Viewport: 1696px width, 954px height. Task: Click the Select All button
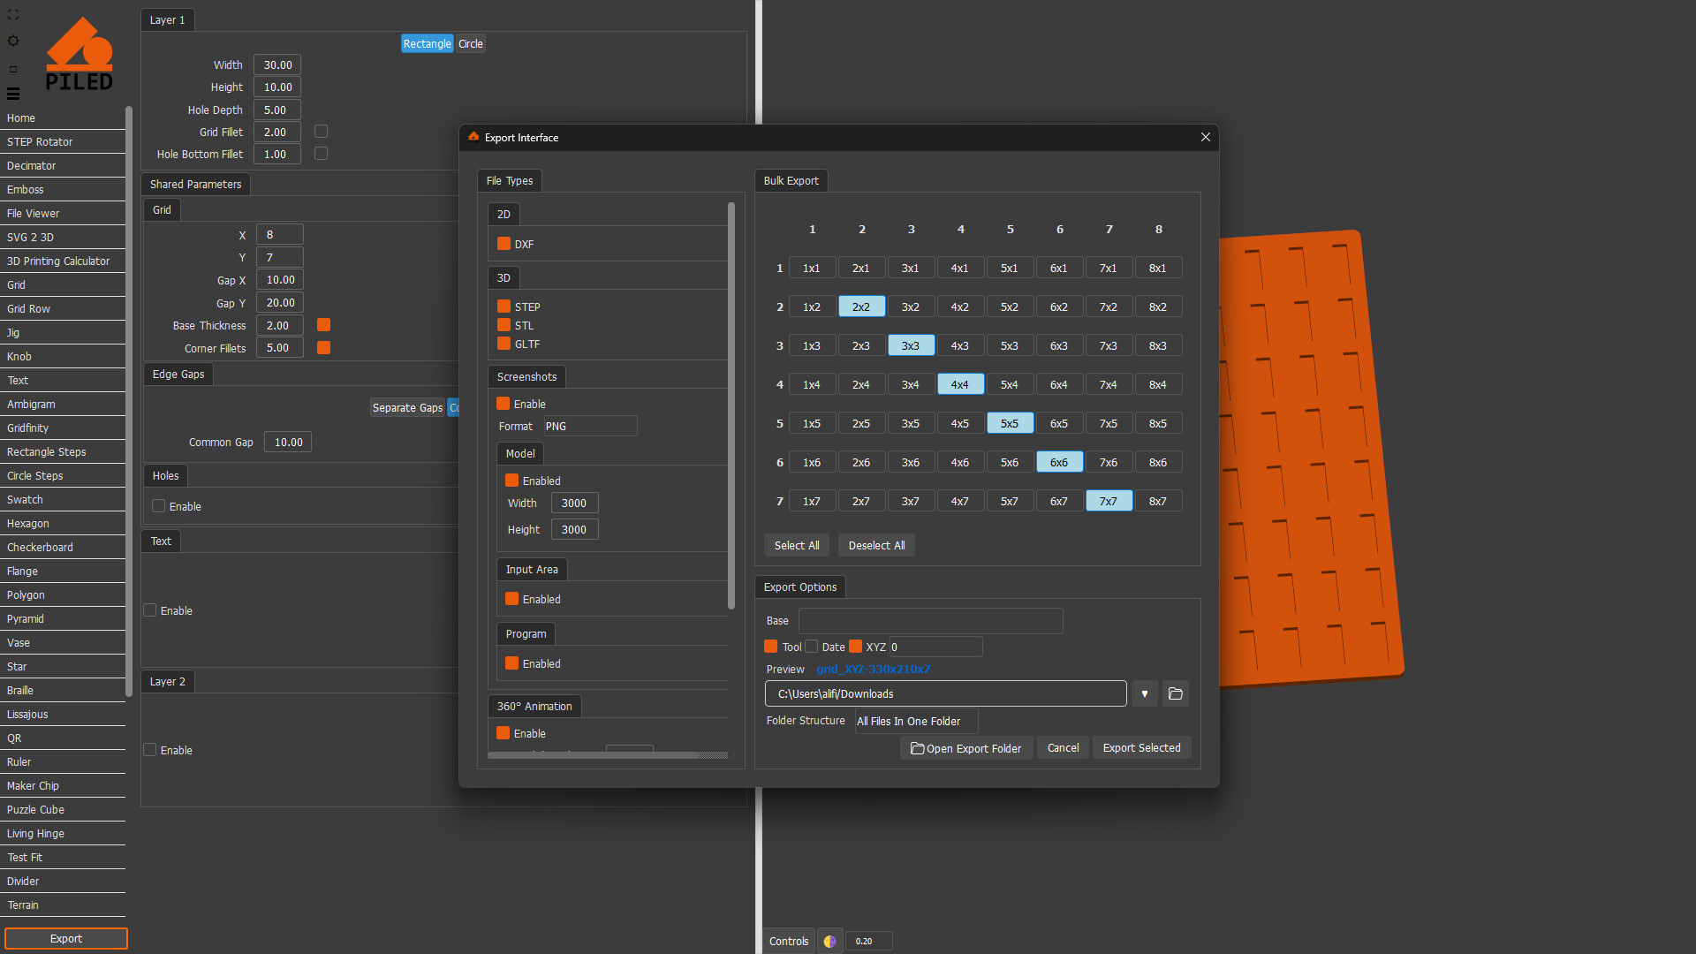797,545
